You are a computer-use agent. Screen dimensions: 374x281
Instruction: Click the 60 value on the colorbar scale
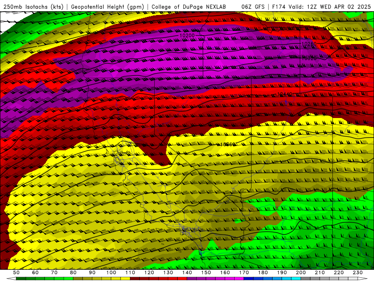[35, 273]
